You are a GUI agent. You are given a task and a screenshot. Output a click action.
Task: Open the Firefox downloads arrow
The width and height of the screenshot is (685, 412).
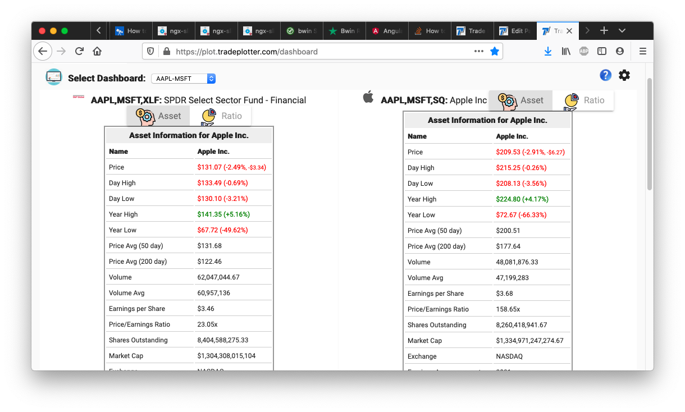click(548, 51)
